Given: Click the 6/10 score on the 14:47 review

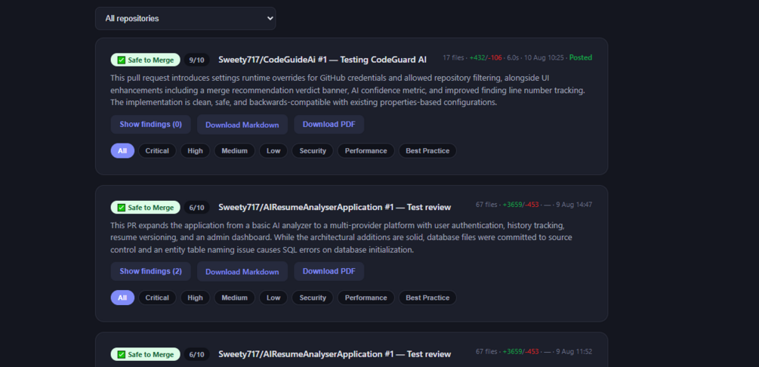Looking at the screenshot, I should (x=197, y=207).
